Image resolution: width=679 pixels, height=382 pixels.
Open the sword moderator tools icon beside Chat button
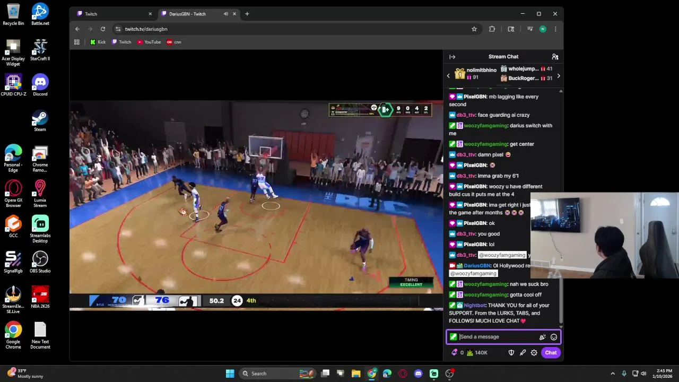coord(523,353)
